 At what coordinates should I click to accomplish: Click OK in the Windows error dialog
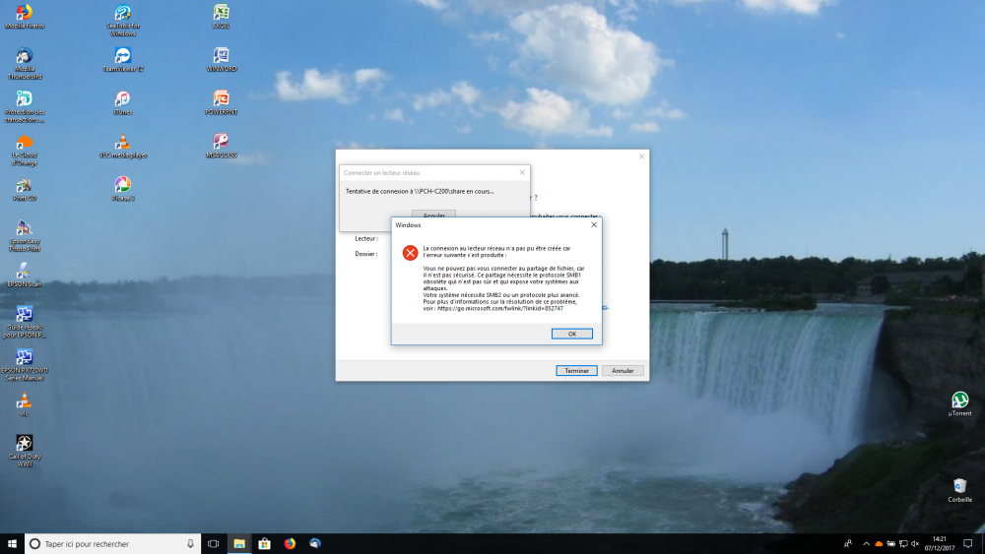tap(571, 334)
